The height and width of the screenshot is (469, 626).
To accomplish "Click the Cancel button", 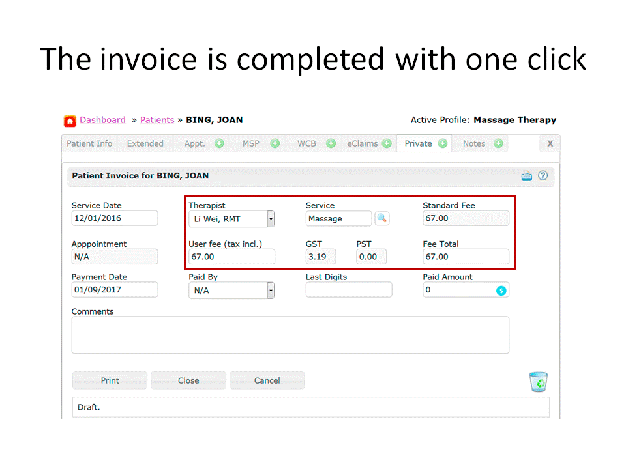I will click(x=267, y=380).
